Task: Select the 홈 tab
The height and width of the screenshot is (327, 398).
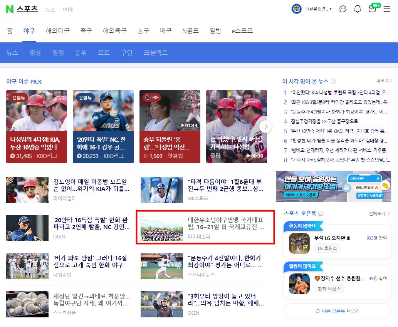Action: (9, 31)
